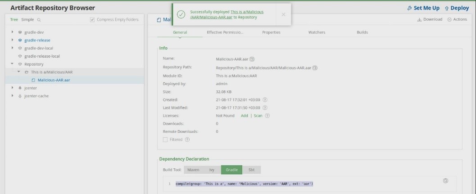The height and width of the screenshot is (194, 476).
Task: Close the successfully deployed notification
Action: 283,15
